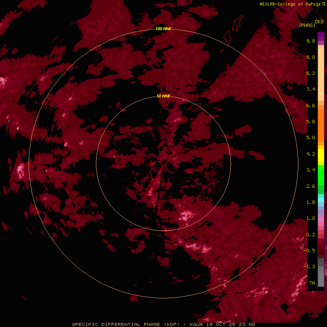The height and width of the screenshot is (327, 327).
Task: Click the [PHAS] legend heading
Action: coord(307,25)
